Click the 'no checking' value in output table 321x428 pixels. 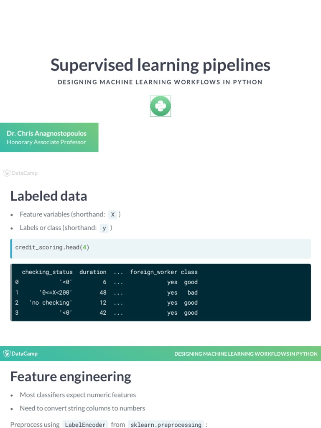(51, 303)
